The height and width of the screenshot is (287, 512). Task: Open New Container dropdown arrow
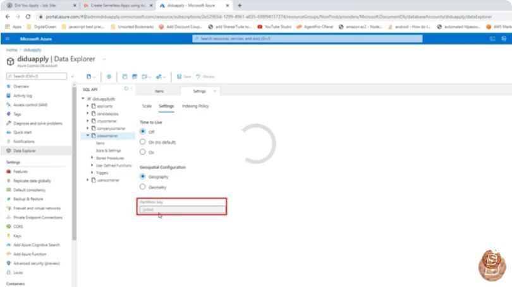tap(94, 77)
